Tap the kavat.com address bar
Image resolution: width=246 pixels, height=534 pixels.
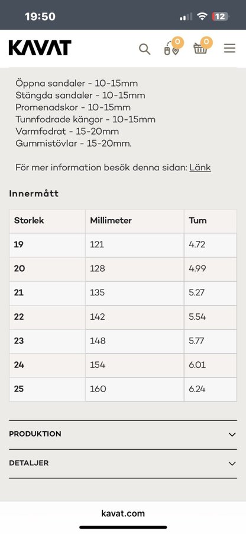pyautogui.click(x=123, y=513)
